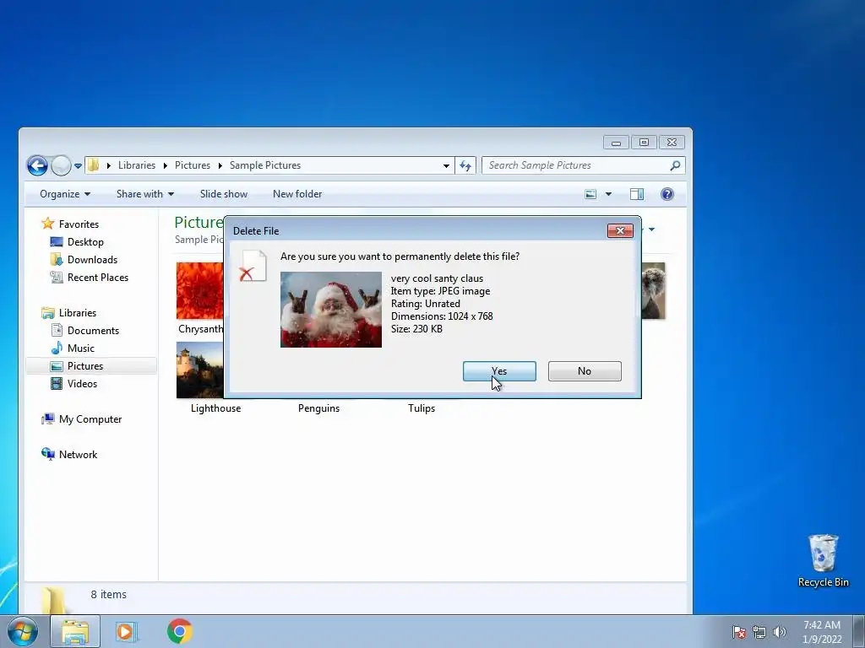
Task: Toggle the preview pane icon
Action: point(637,194)
